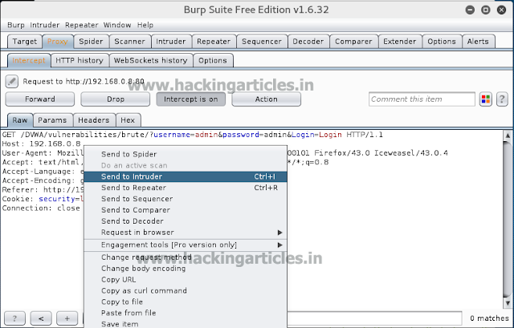Open the HTTP history sub-tab

point(80,61)
